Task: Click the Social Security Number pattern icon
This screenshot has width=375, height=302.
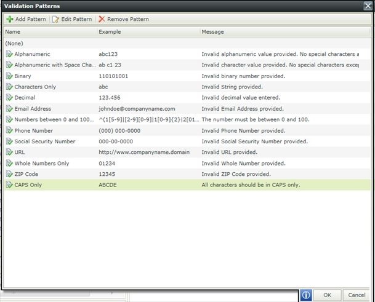Action: [9, 141]
